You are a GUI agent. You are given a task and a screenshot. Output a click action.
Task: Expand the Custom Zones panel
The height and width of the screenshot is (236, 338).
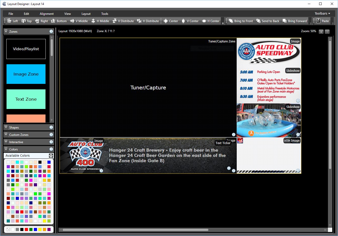[x=6, y=135]
